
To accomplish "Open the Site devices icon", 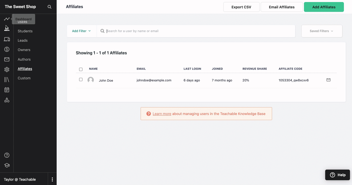I will tap(7, 39).
